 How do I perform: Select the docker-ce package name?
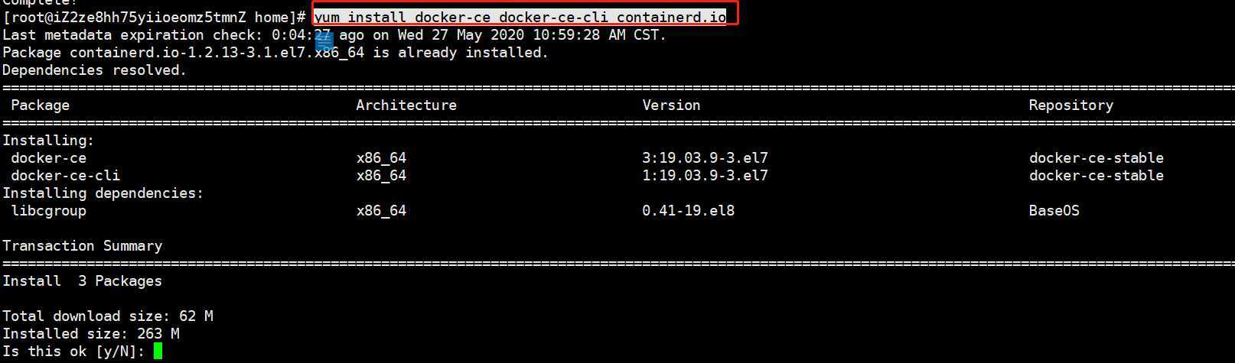[x=49, y=158]
